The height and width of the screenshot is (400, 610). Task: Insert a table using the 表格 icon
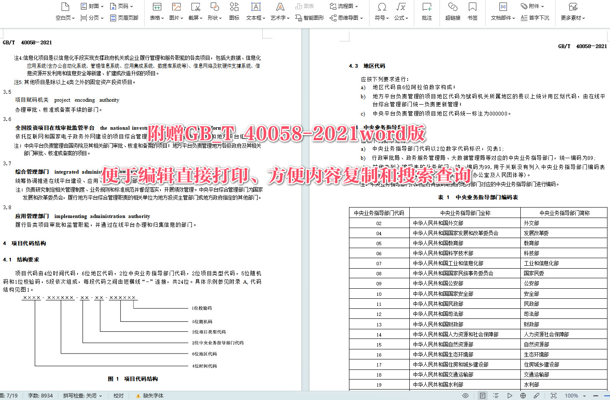(156, 11)
